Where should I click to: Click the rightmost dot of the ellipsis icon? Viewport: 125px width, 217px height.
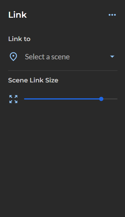coord(115,15)
